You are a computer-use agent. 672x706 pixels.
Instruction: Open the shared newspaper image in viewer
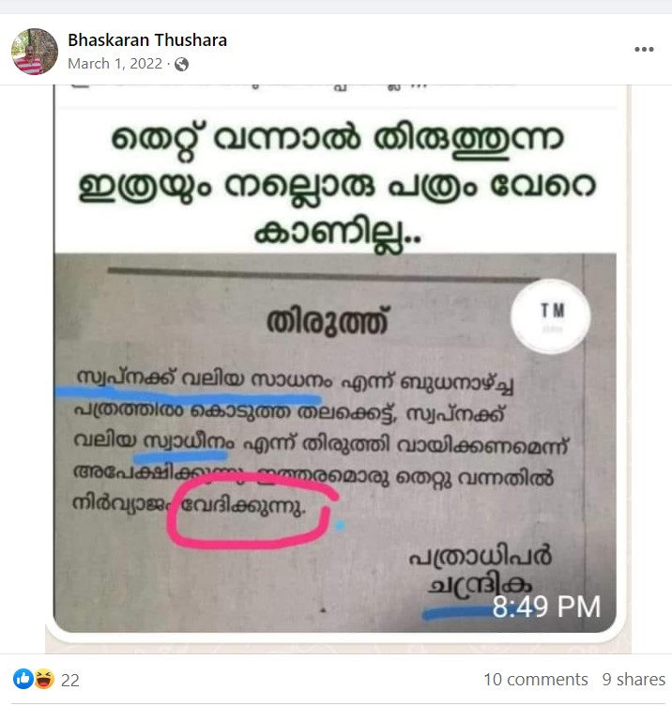(x=335, y=359)
